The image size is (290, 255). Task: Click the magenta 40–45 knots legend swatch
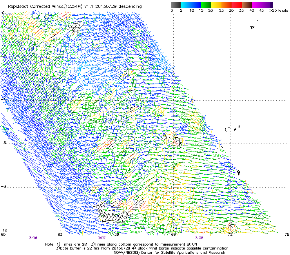tap(257, 5)
